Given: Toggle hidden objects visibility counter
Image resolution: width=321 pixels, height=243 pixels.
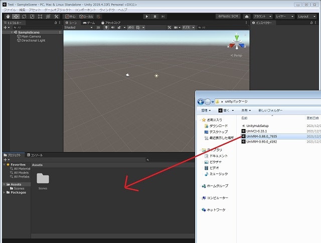Looking at the screenshot, I should coord(131,27).
